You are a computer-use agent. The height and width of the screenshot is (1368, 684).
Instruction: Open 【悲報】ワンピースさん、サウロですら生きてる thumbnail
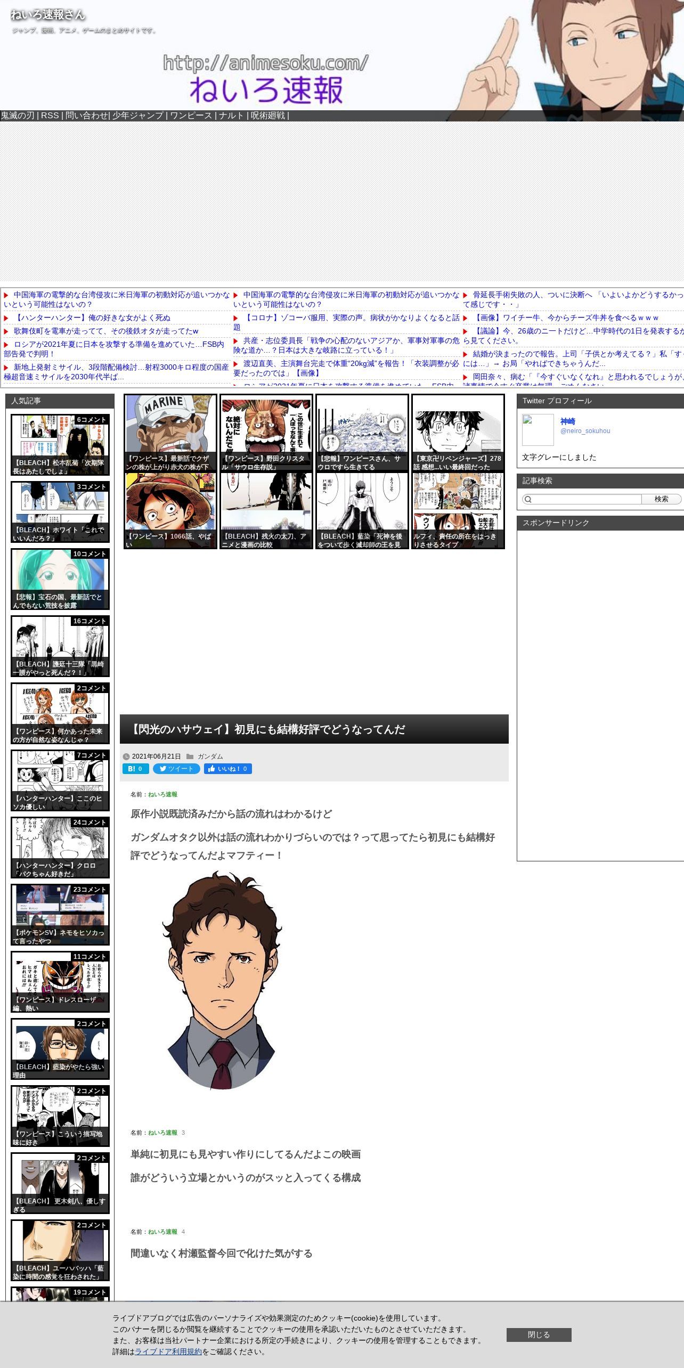pos(362,433)
